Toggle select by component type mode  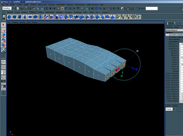click(x=42, y=8)
